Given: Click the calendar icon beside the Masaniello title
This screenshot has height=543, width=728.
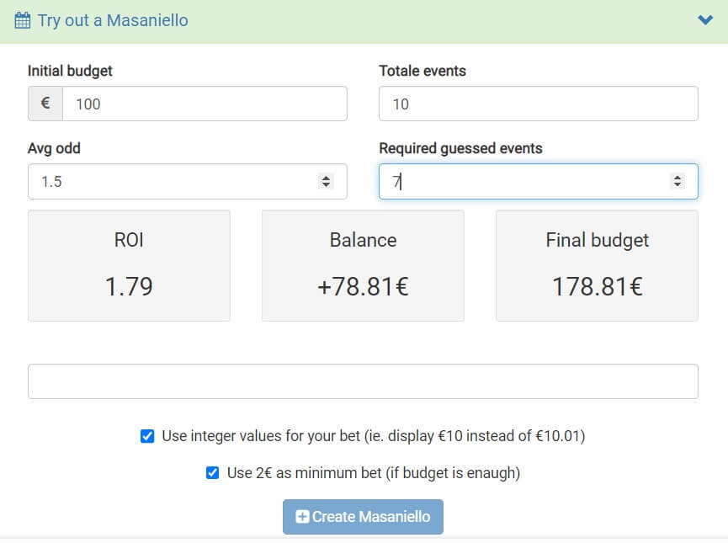Looking at the screenshot, I should click(22, 20).
